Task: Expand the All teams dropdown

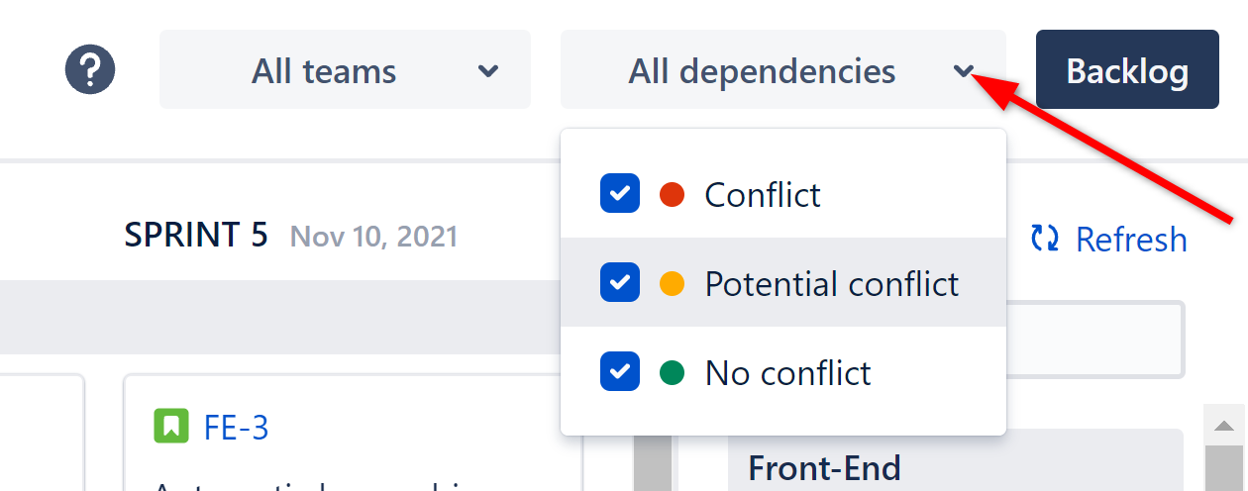Action: point(345,69)
